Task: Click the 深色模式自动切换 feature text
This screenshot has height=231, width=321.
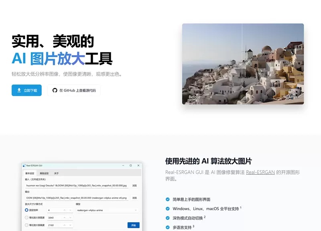Action: pos(187,218)
